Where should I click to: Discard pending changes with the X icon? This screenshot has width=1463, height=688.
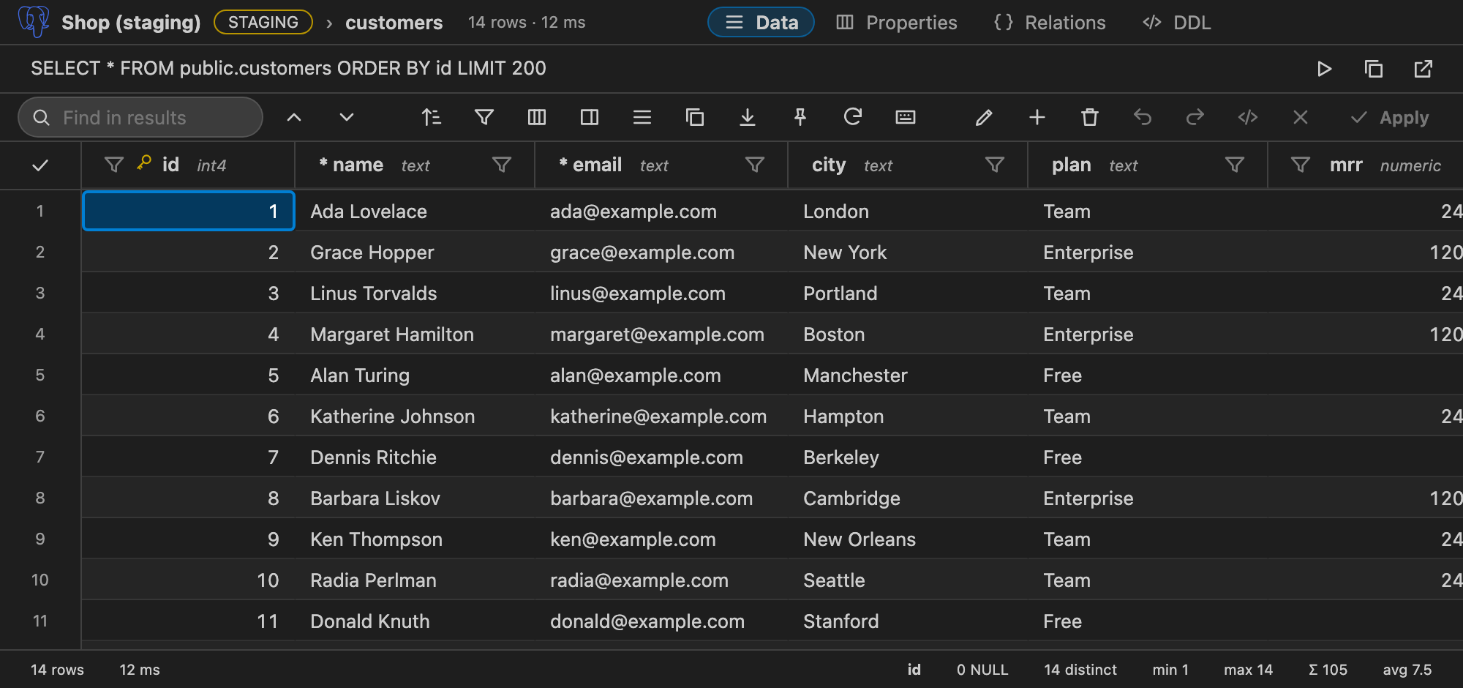(1301, 117)
